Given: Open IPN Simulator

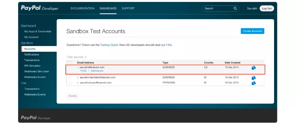Looking at the screenshot, I should coord(32,66).
